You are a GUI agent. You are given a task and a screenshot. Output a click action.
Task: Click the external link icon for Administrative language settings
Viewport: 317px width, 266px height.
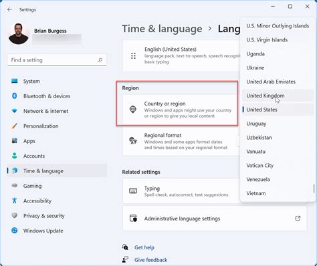(x=298, y=218)
